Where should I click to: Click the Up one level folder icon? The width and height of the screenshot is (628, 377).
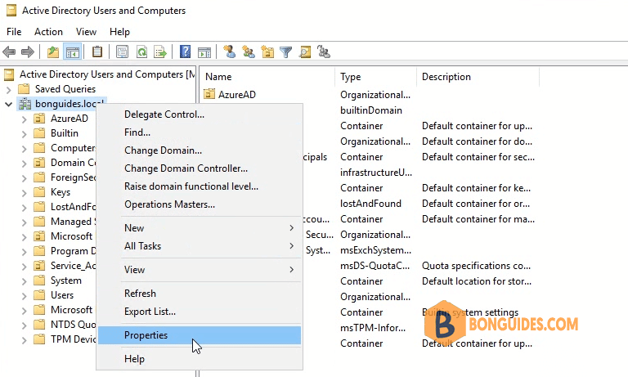(x=53, y=52)
